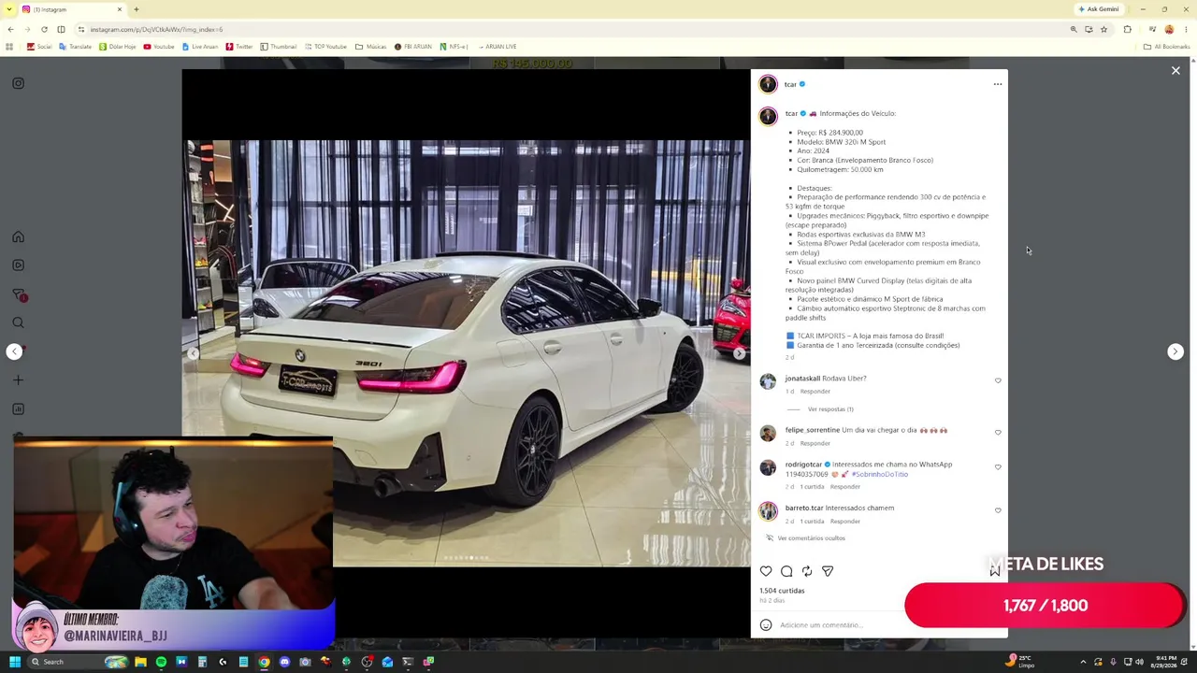The image size is (1197, 673).
Task: Open rodrigotcar's profile avatar
Action: [x=768, y=467]
